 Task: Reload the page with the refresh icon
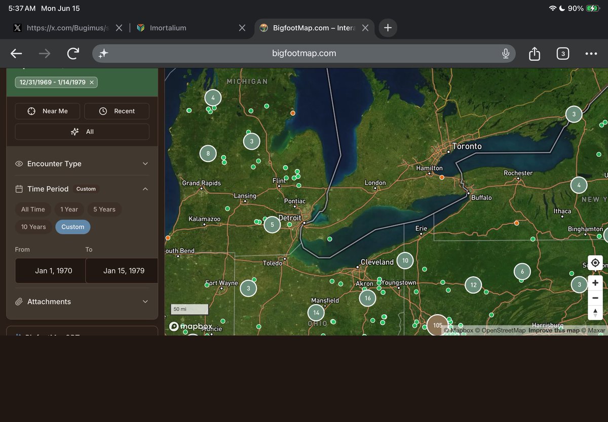tap(73, 54)
